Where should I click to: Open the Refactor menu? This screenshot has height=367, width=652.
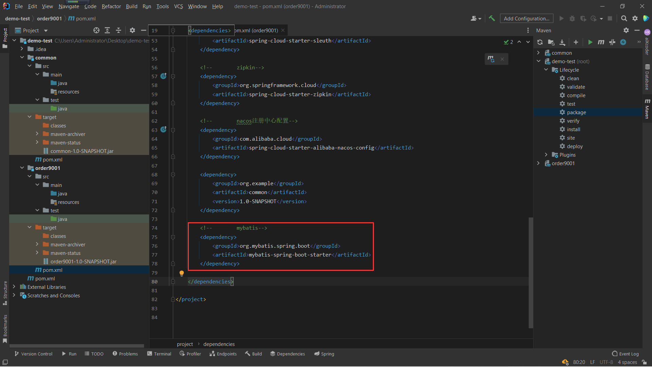tap(111, 6)
